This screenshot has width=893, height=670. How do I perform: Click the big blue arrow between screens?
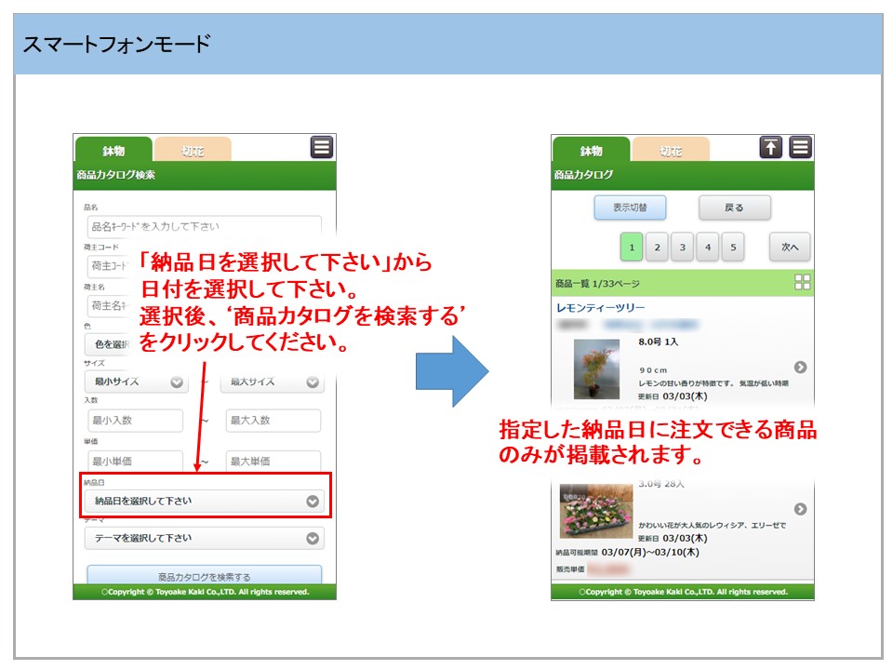click(451, 371)
